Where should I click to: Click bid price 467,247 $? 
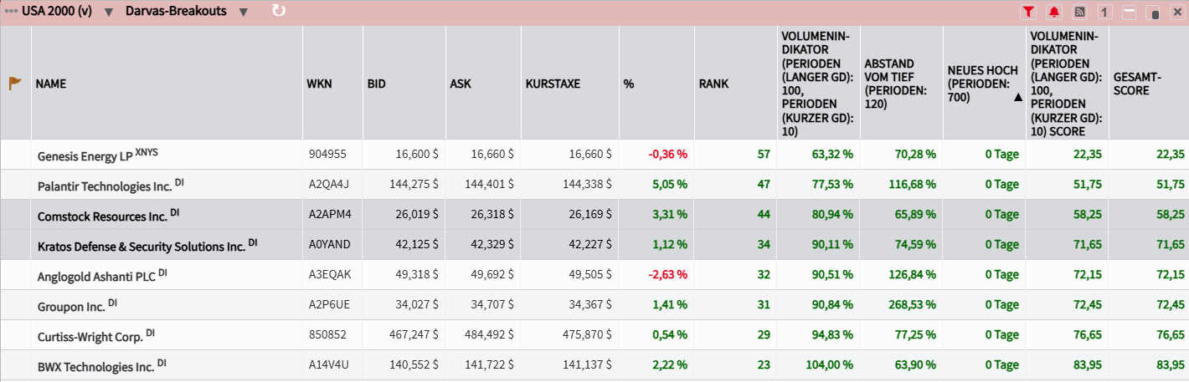(x=414, y=335)
